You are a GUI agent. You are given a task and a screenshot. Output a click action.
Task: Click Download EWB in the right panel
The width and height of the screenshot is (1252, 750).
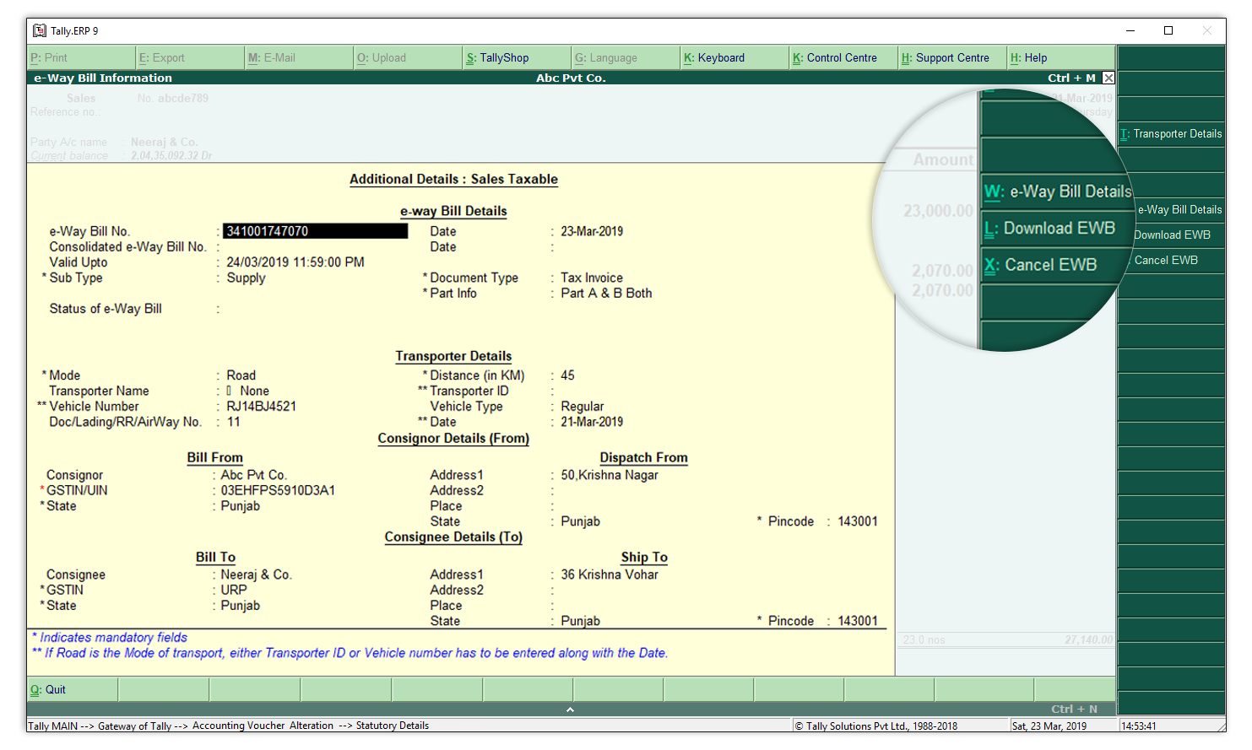tap(1172, 235)
